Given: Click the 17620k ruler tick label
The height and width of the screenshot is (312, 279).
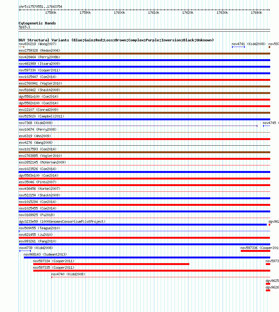Looking at the screenshot, I should 188,13.
